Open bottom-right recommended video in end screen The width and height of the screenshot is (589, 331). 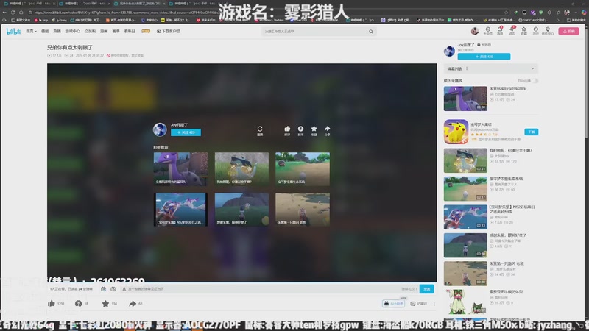tap(303, 210)
